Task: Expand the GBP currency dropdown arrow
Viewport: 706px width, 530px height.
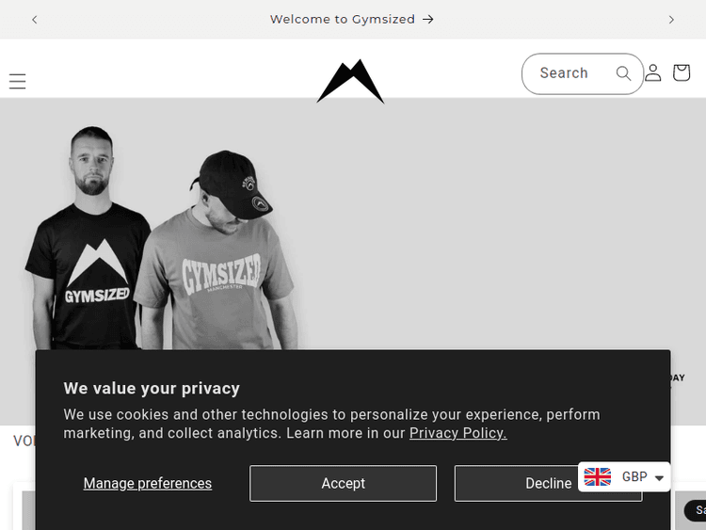Action: [x=660, y=478]
